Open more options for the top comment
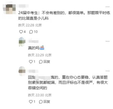The width and height of the screenshot is (113, 109). click(x=108, y=7)
